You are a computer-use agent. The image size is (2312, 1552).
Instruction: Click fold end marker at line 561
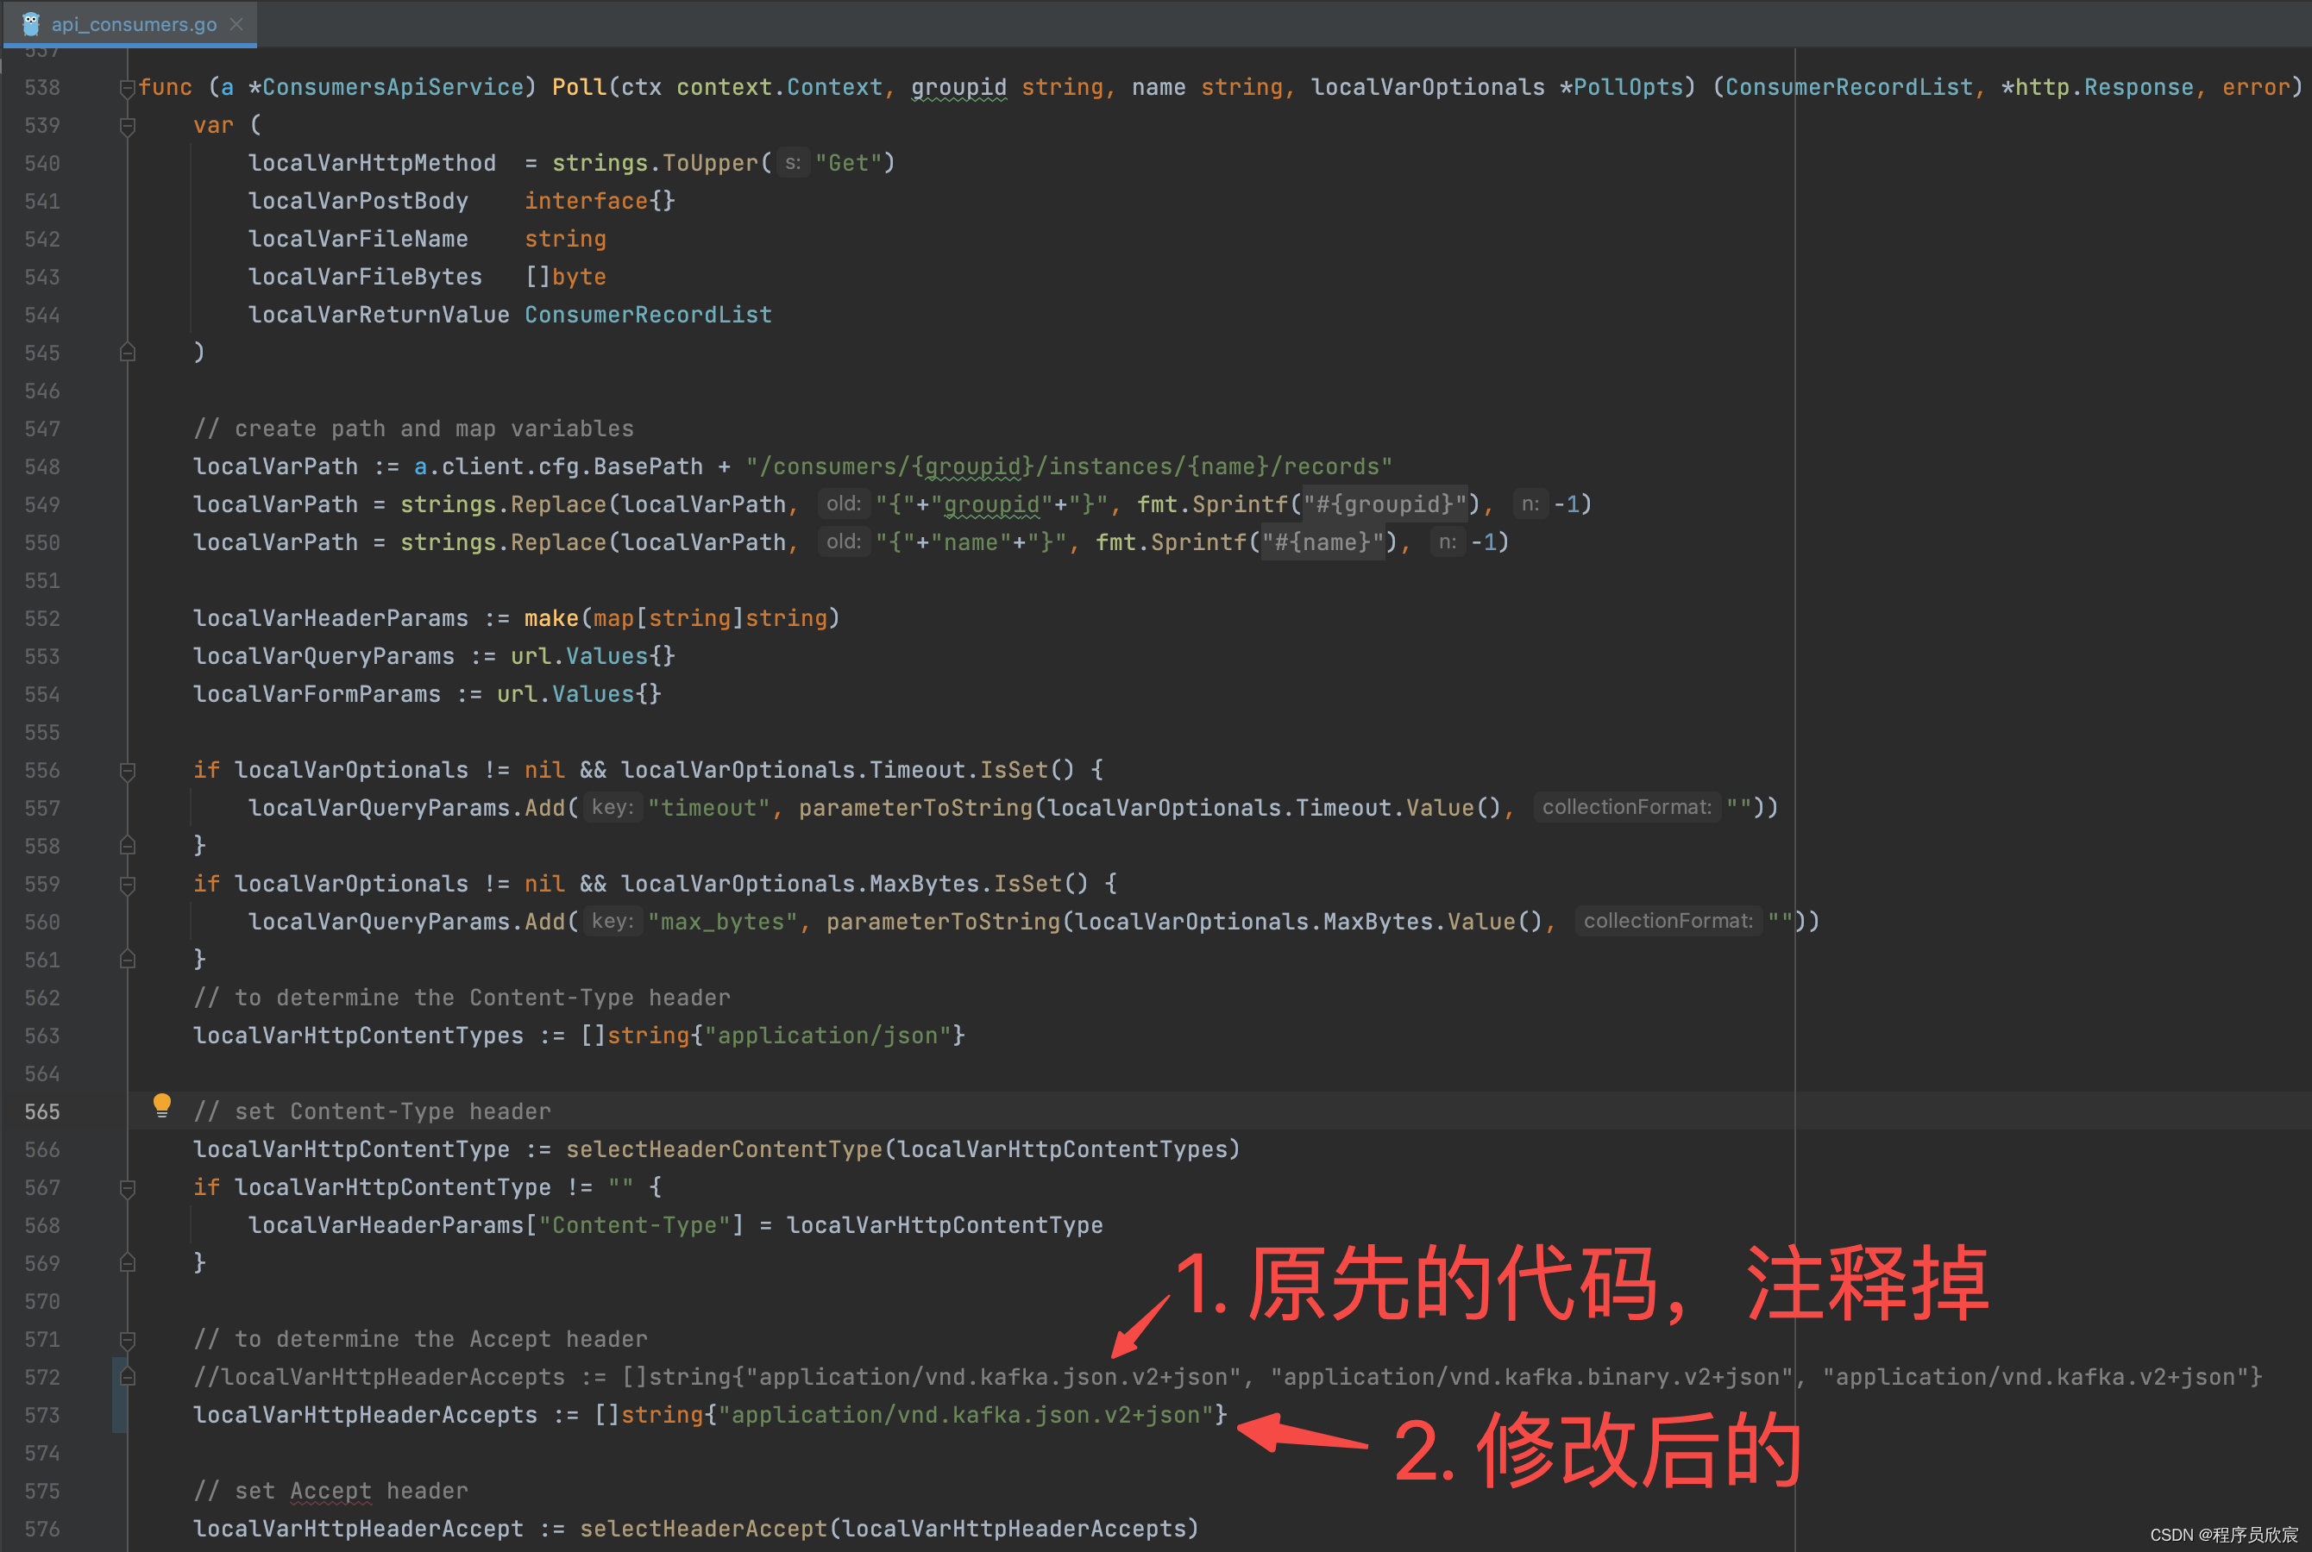tap(127, 959)
